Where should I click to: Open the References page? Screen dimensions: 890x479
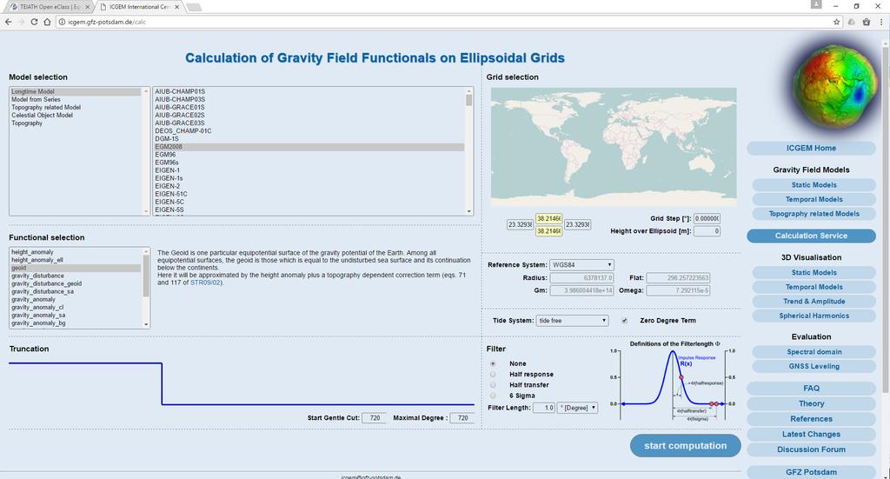coord(811,419)
